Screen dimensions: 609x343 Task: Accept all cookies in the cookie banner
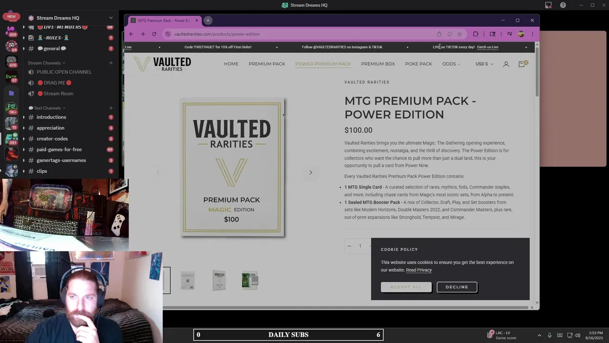pyautogui.click(x=406, y=287)
